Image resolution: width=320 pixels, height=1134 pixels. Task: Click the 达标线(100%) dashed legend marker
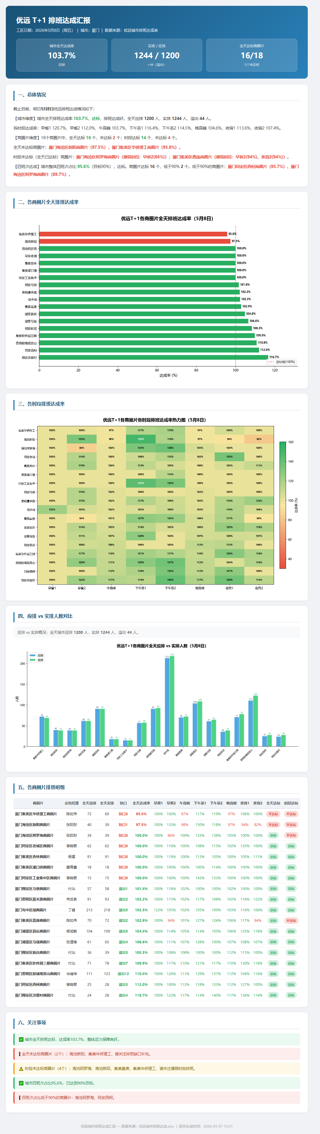coord(271,362)
